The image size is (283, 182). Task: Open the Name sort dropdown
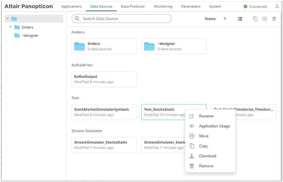click(210, 19)
